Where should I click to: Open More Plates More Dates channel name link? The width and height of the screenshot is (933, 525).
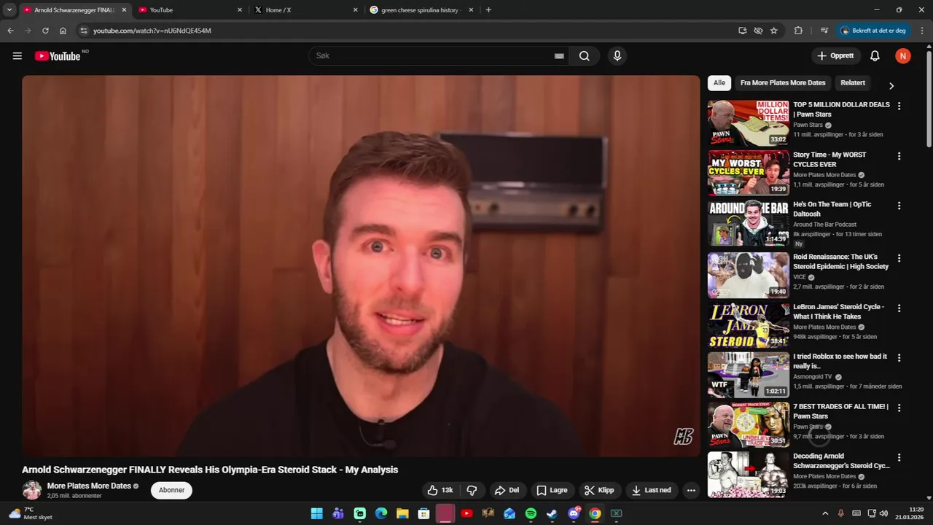pos(89,486)
